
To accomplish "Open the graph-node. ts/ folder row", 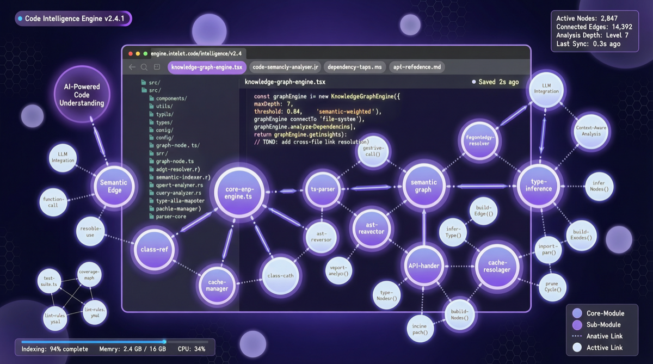I will point(174,146).
